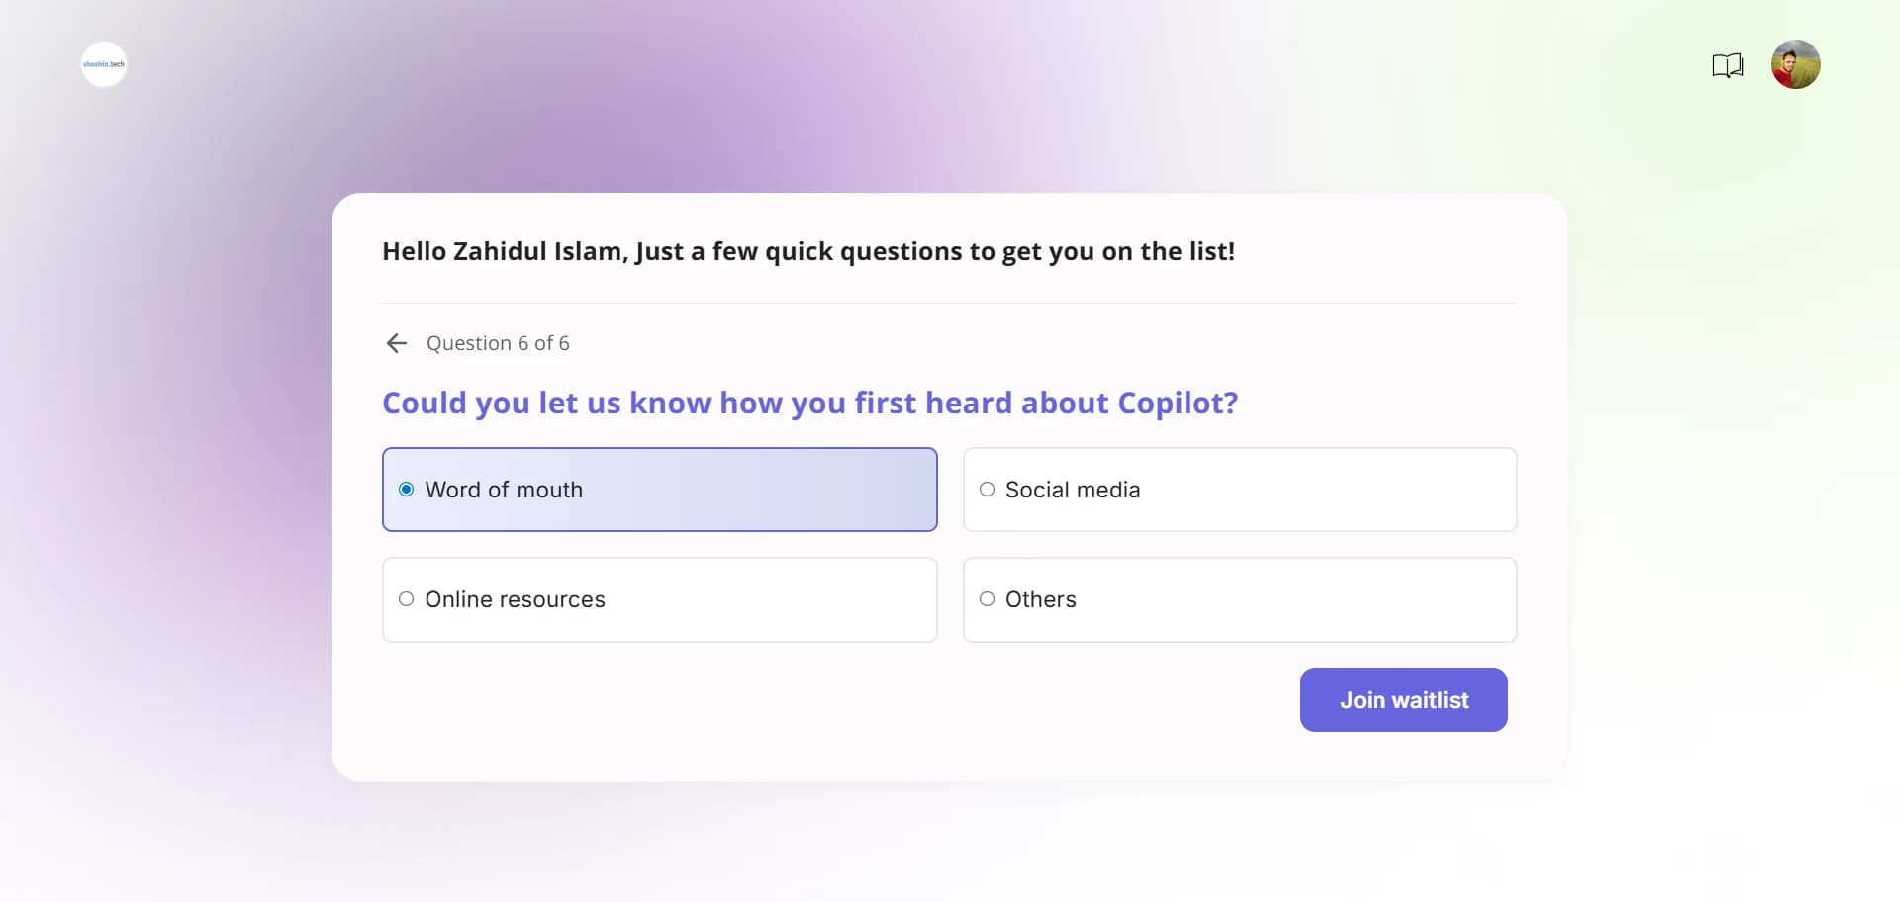Select the Others radio button

click(987, 599)
